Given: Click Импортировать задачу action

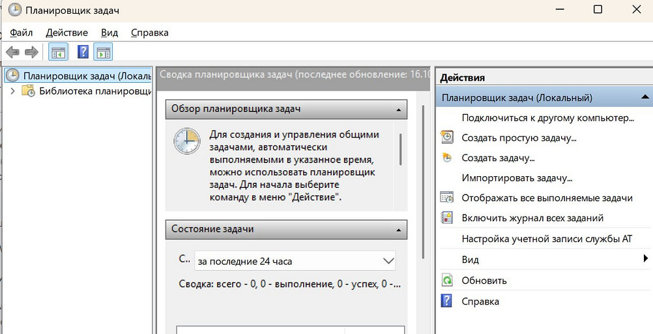Looking at the screenshot, I should (517, 178).
